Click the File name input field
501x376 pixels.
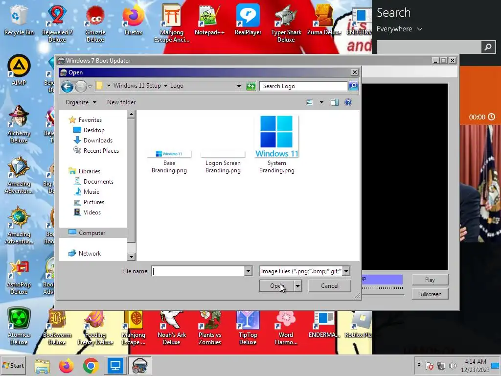pos(198,271)
